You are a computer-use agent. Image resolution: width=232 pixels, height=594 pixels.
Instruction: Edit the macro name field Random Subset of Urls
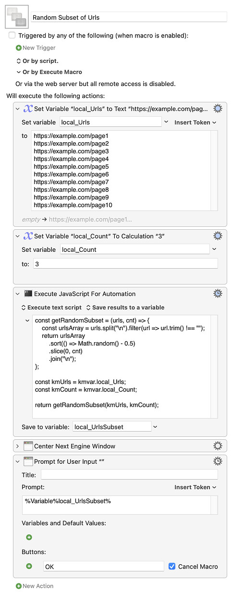point(129,17)
